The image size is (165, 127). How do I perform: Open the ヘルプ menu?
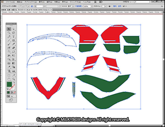coord(87,2)
